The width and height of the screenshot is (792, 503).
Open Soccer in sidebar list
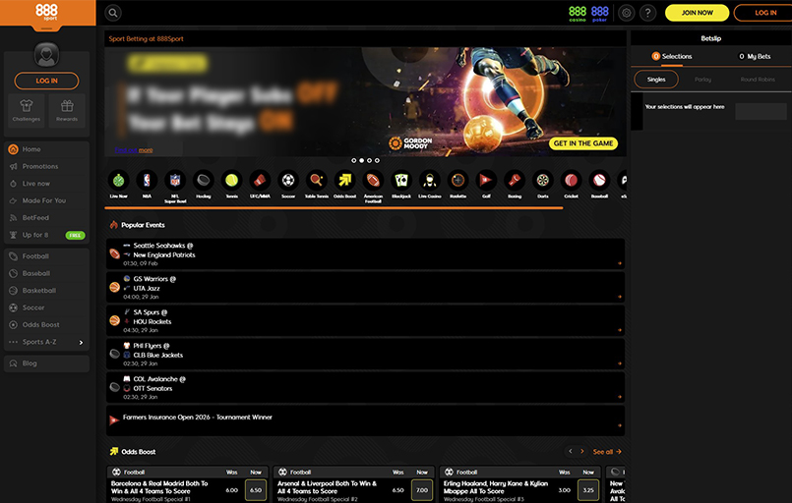click(46, 307)
